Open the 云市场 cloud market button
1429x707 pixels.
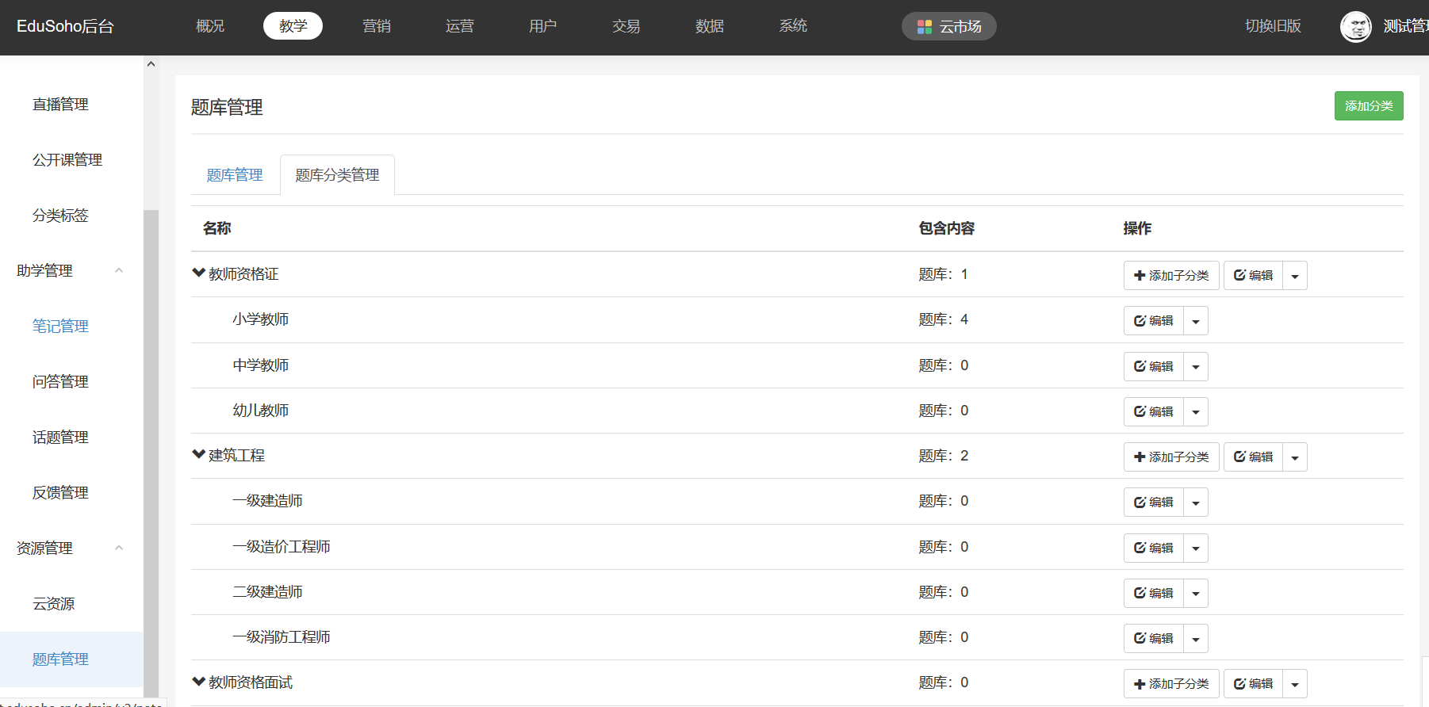(x=948, y=27)
